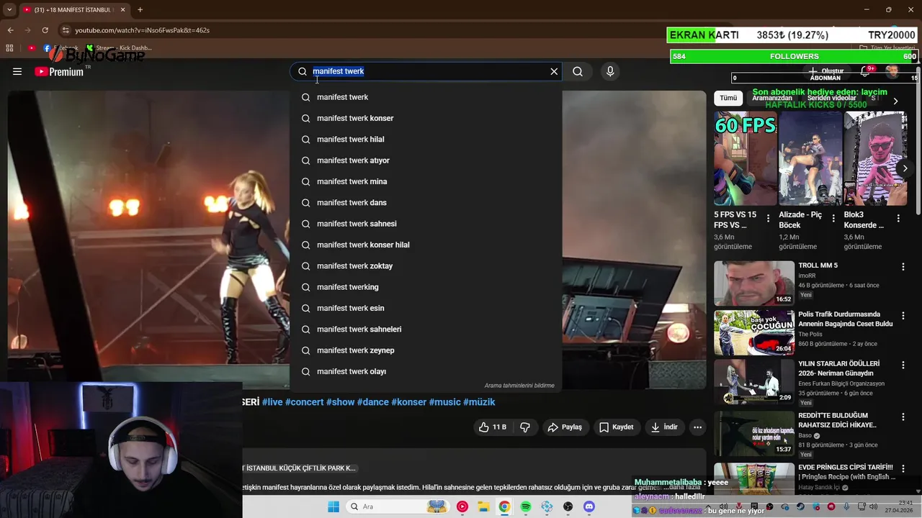
Task: Open OBS Studio from taskbar
Action: click(568, 506)
